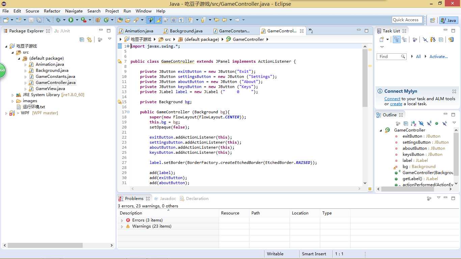Open the Outline view menu dropdown

point(454,123)
